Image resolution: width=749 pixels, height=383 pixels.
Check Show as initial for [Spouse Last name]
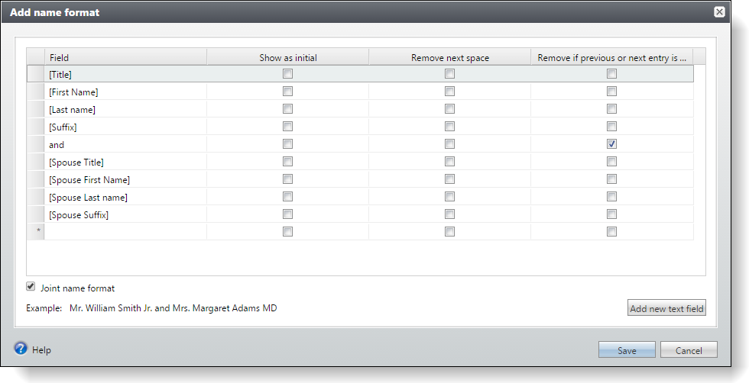287,197
